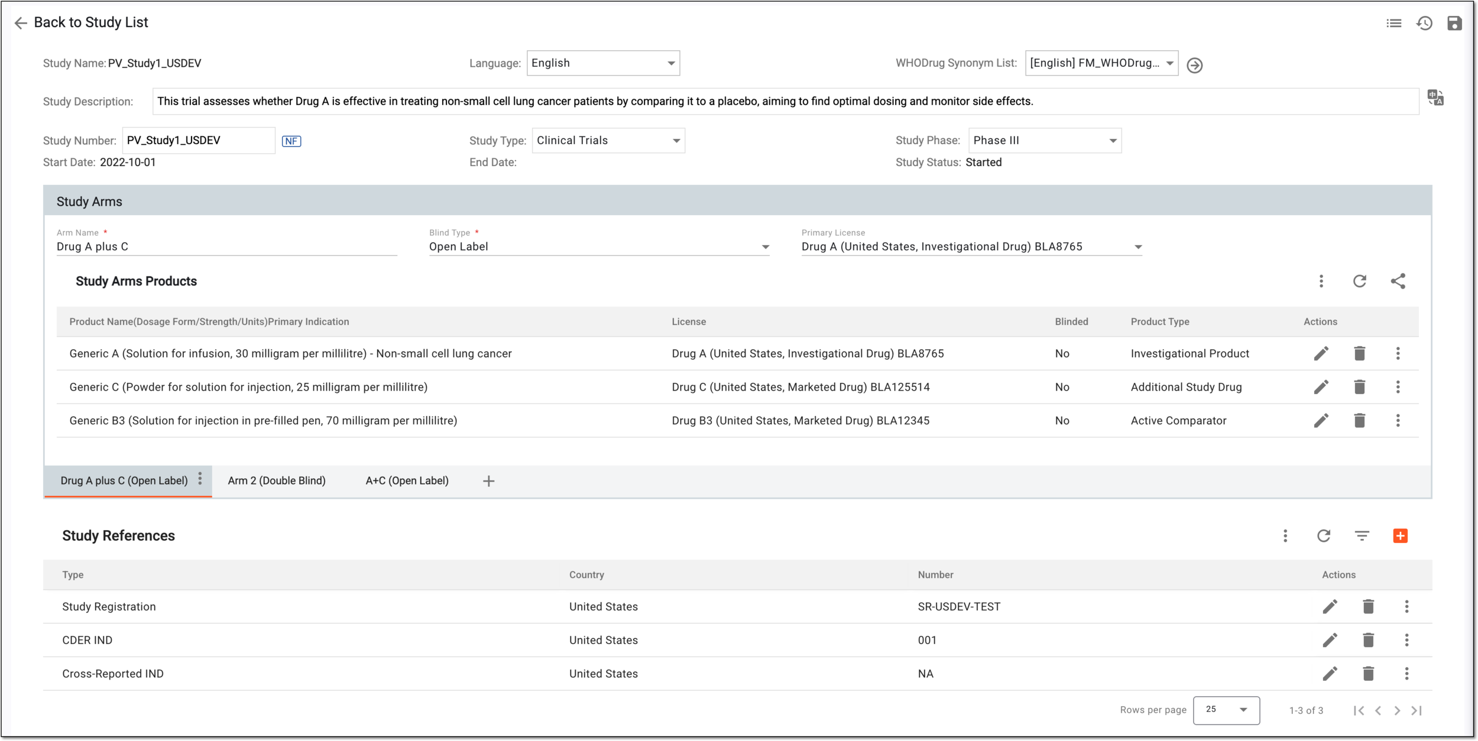Open Study Arms Products more options menu
The width and height of the screenshot is (1478, 741).
[x=1321, y=281]
